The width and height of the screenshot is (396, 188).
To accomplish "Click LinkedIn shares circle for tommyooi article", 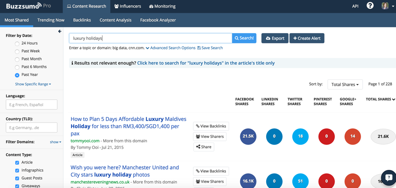I will click(x=274, y=136).
